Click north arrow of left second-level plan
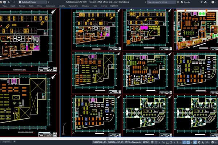The image size is (218, 145). (x=54, y=76)
